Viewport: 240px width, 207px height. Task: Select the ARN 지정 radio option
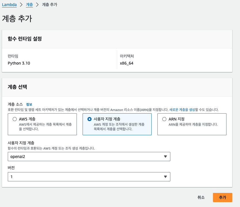164,119
